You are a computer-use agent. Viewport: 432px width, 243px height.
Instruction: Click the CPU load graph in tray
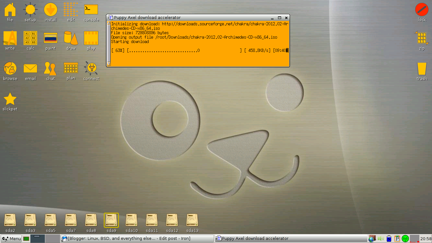click(414, 239)
